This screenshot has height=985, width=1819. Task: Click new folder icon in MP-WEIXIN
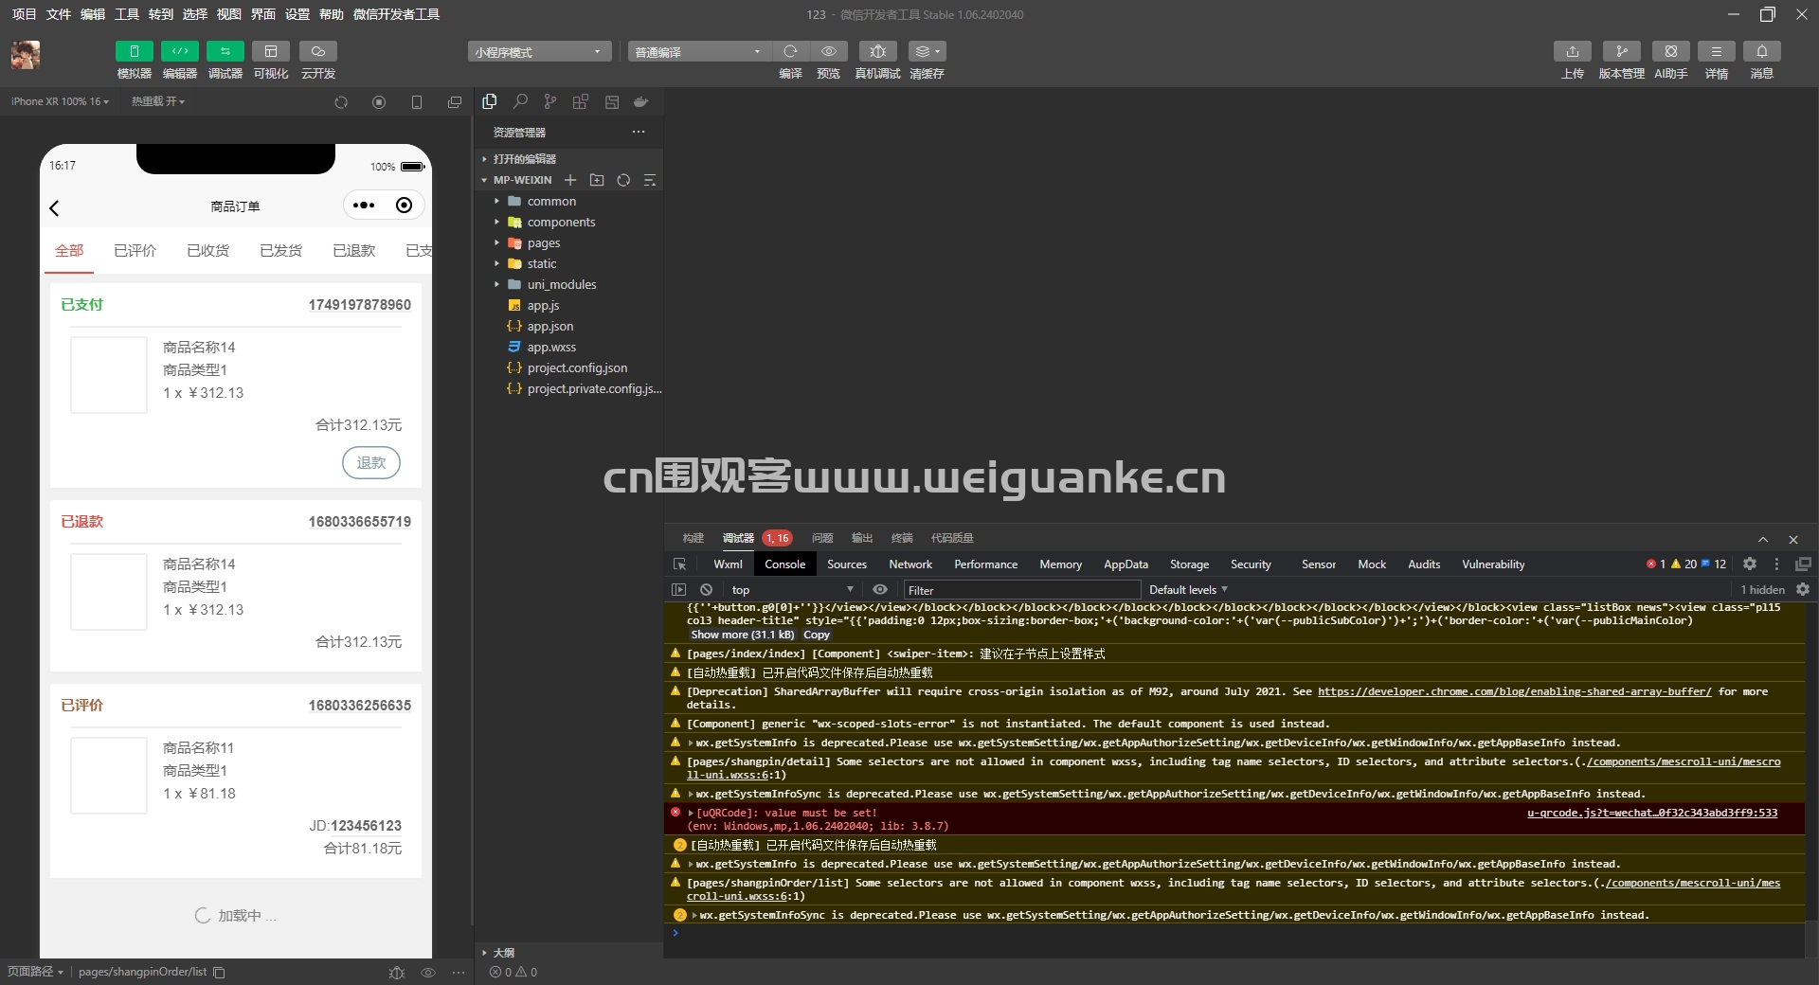tap(597, 180)
